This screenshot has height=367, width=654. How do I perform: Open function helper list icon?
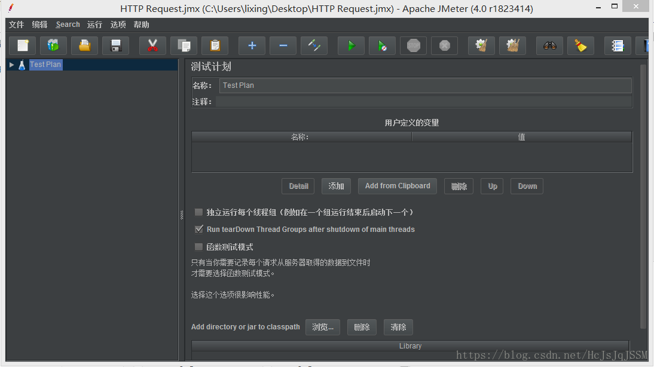click(618, 45)
